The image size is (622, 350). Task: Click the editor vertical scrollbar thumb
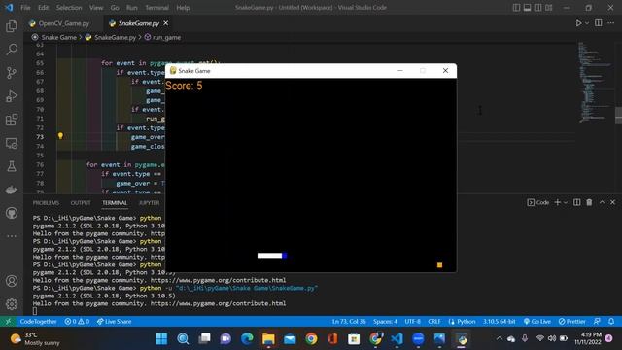[x=618, y=116]
